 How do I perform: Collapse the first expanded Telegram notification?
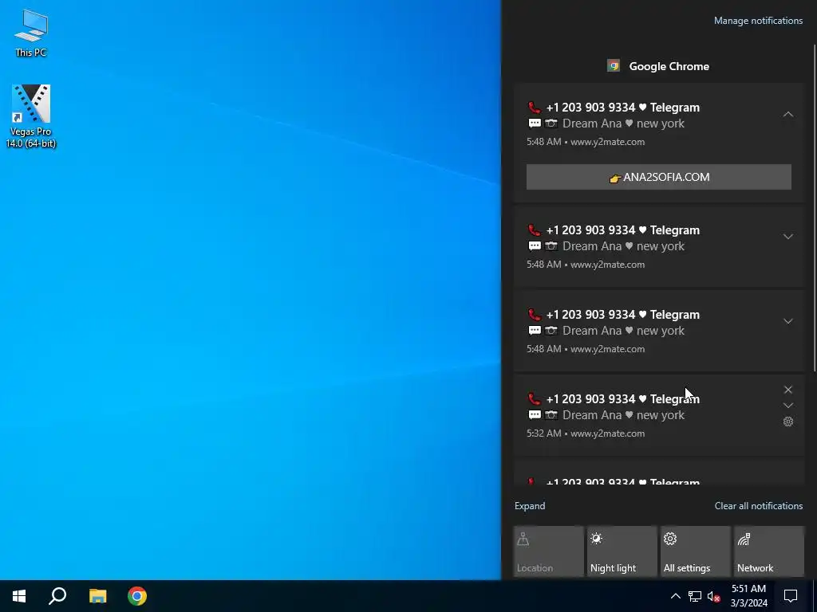pos(787,114)
